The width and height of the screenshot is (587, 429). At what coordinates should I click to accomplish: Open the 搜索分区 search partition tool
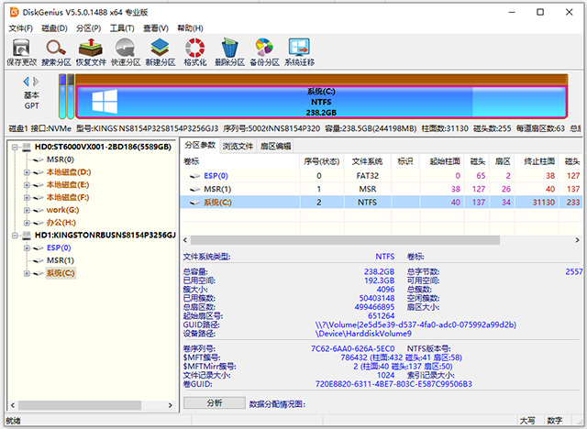56,52
